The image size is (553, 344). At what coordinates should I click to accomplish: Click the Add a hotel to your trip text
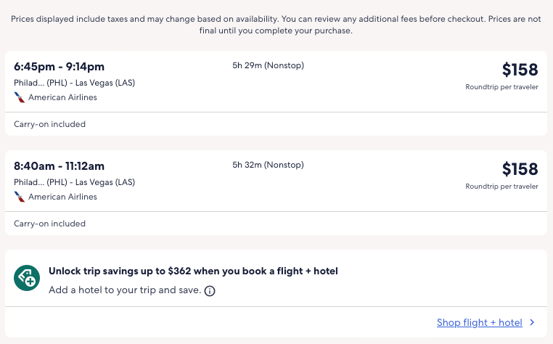click(x=124, y=290)
